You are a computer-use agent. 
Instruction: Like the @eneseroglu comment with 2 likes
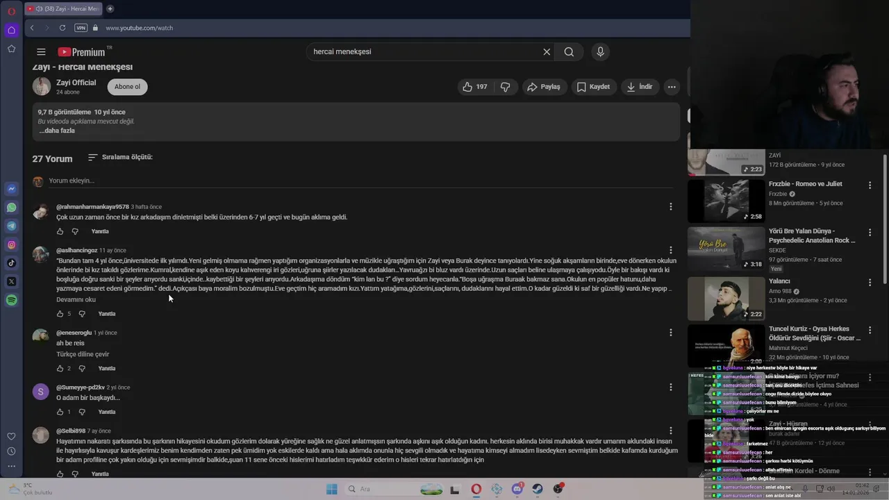(60, 368)
